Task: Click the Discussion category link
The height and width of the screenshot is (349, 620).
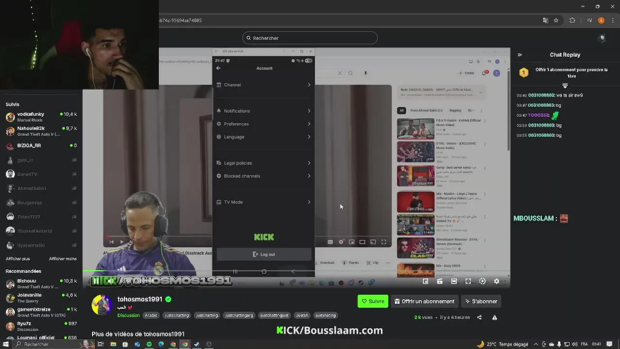Action: click(x=128, y=315)
